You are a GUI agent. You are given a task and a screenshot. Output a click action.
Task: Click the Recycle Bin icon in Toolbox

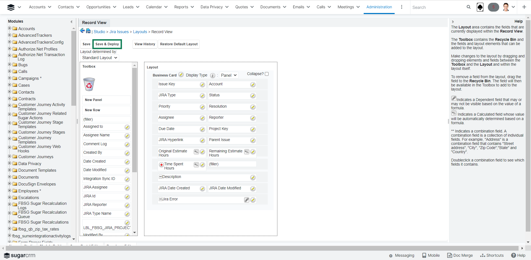click(x=89, y=84)
